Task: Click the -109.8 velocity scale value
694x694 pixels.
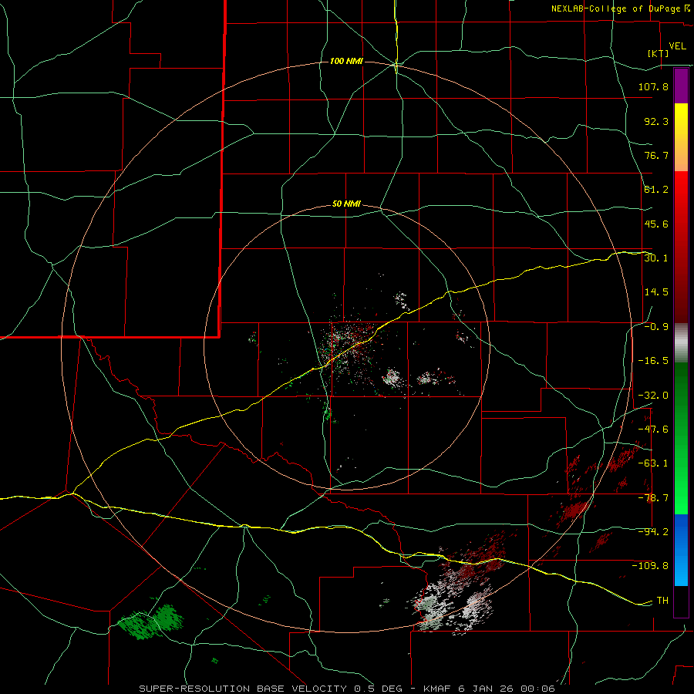Action: 650,566
